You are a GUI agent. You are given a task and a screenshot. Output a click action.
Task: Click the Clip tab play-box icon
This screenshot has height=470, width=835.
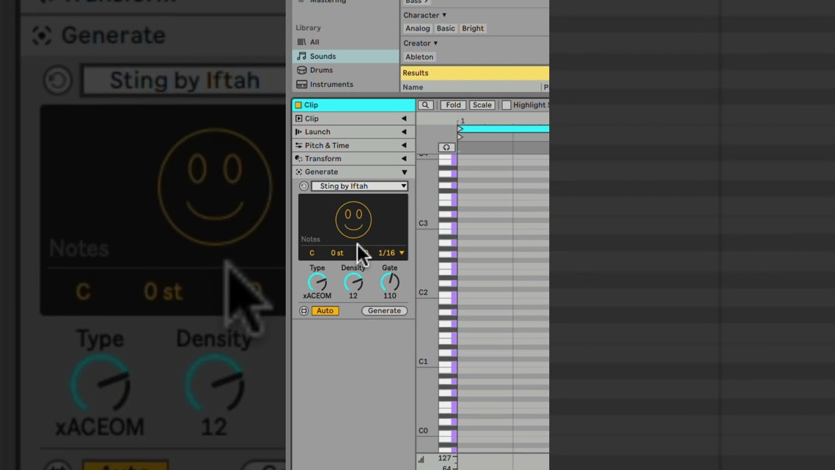pos(299,119)
